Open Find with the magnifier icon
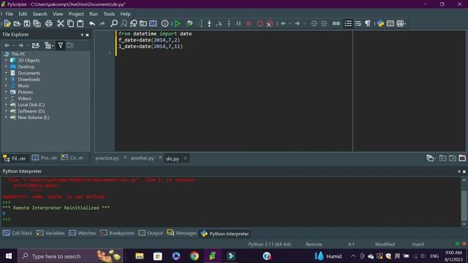468x263 pixels. (114, 23)
